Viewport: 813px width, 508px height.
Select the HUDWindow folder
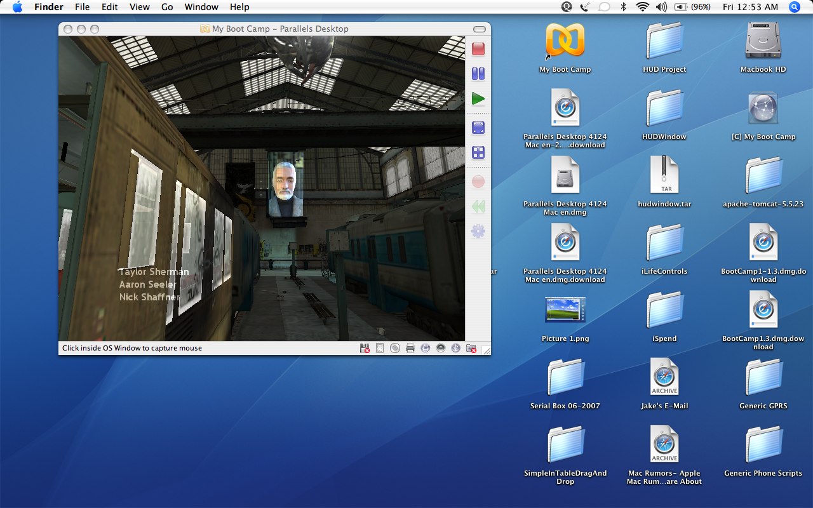[x=664, y=109]
